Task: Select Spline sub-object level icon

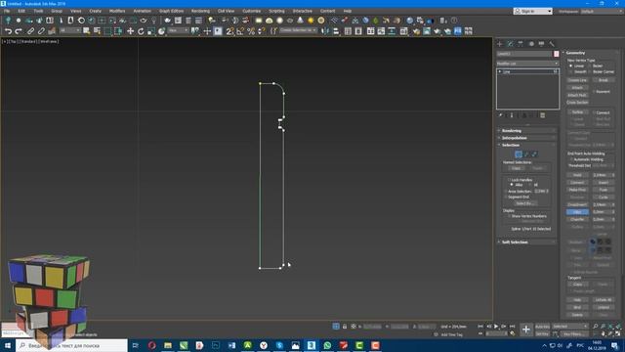Action: [534, 154]
